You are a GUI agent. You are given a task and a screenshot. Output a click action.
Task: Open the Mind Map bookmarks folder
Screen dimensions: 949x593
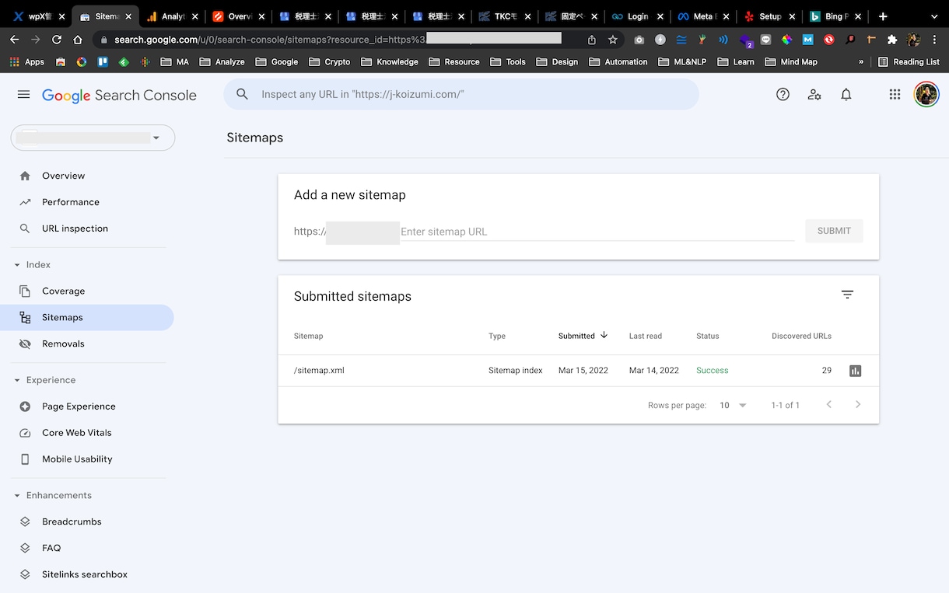(x=790, y=61)
